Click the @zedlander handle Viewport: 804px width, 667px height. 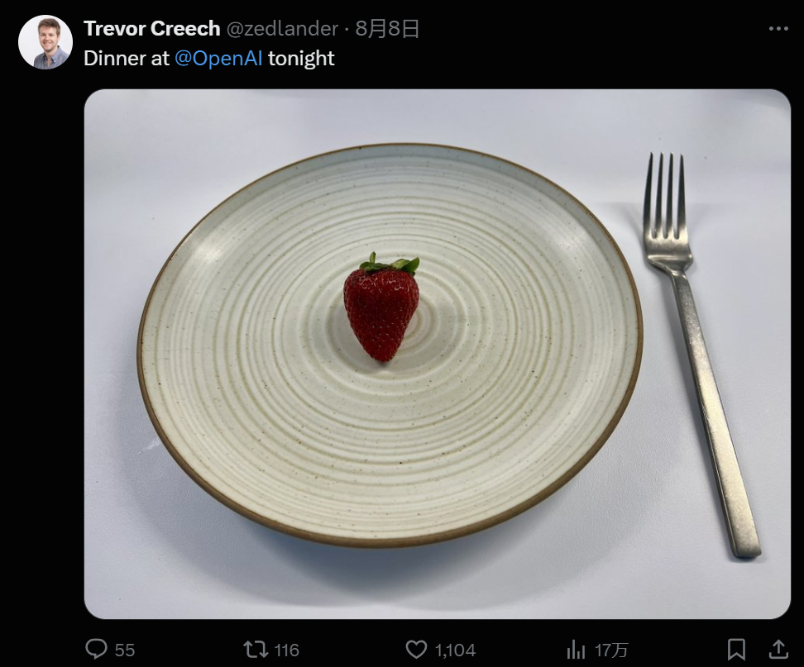282,29
